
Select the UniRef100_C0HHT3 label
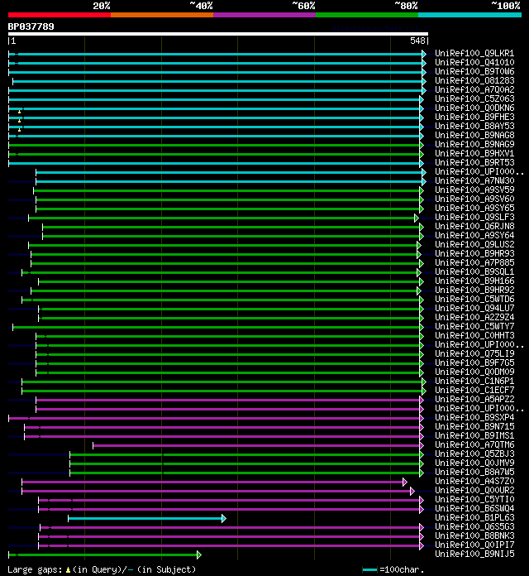[474, 335]
